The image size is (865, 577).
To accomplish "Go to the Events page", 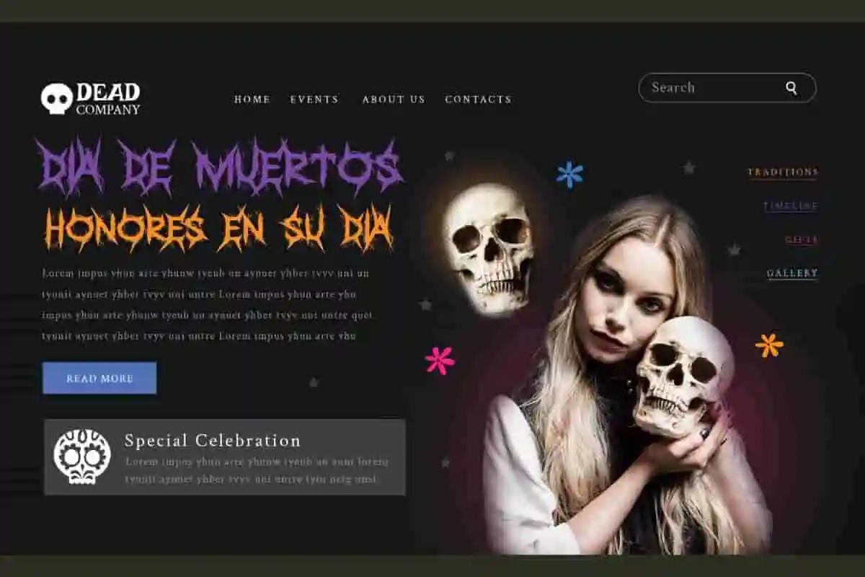I will click(314, 100).
